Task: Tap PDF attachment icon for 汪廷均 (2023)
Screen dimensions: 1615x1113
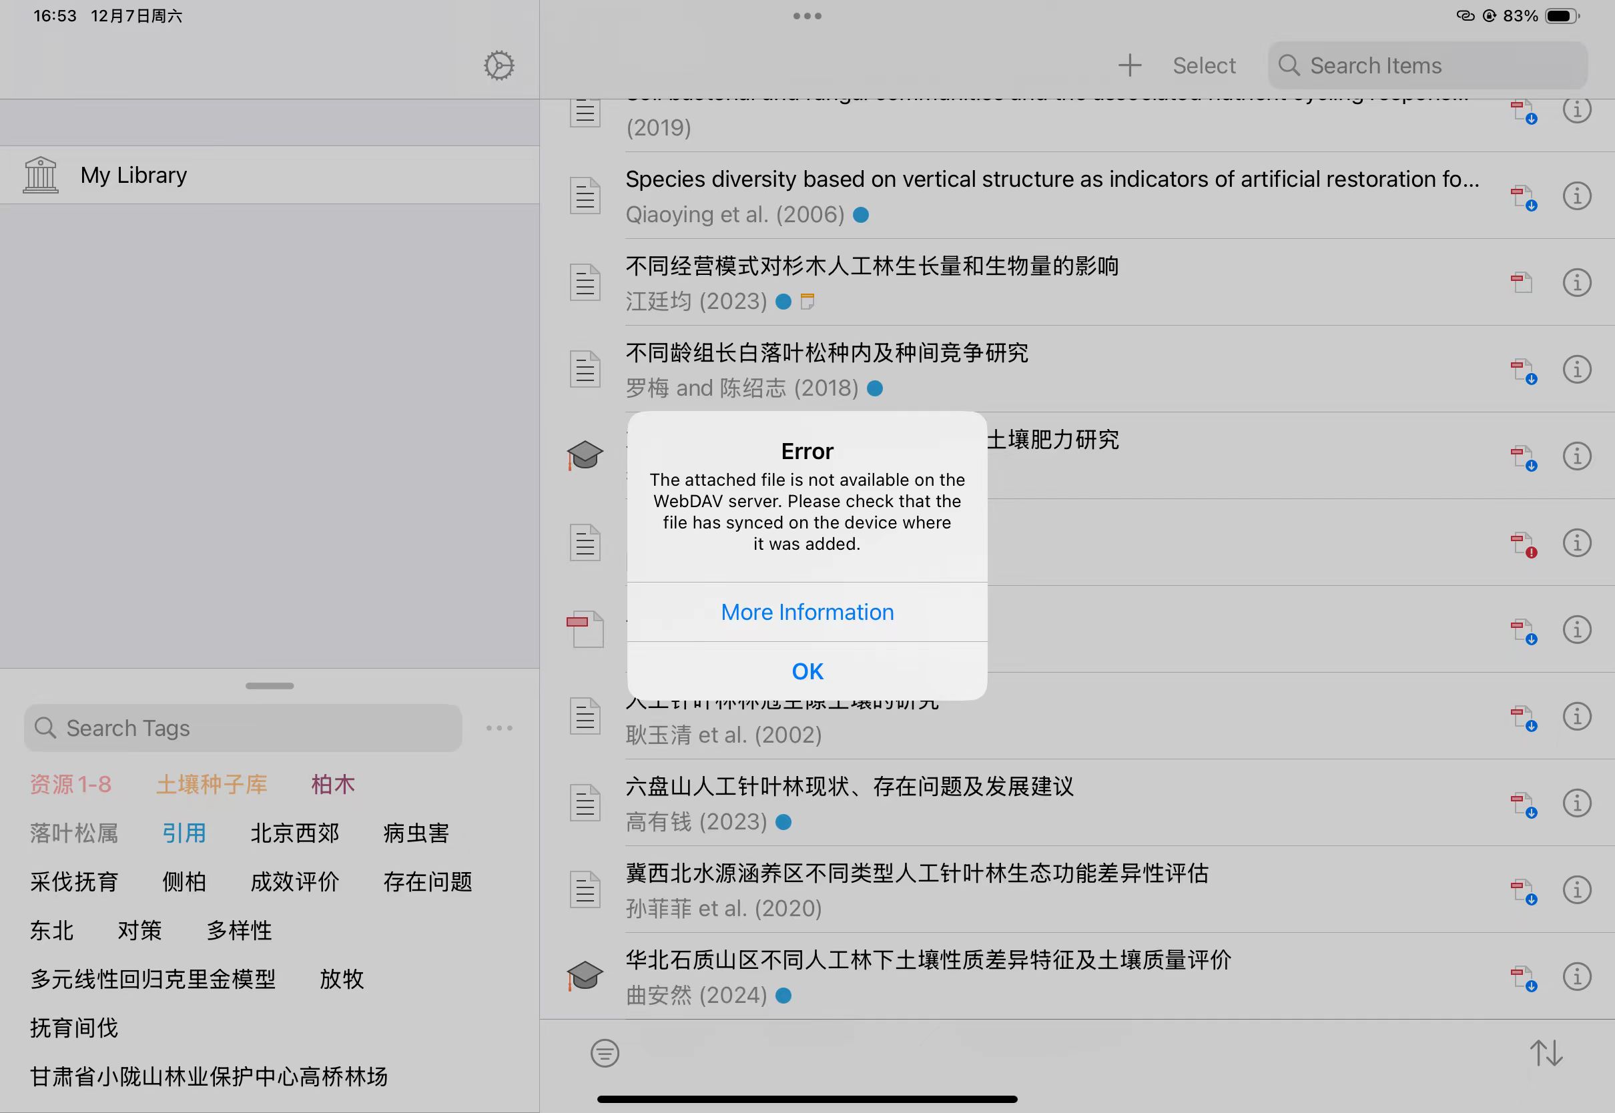Action: (1522, 282)
